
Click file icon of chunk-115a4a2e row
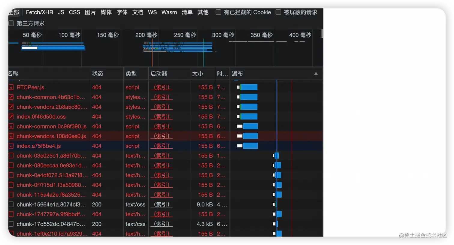coord(11,195)
